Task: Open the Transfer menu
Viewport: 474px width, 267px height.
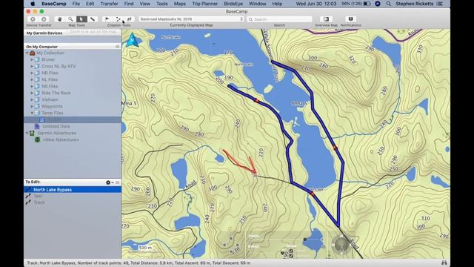Action: tap(109, 4)
